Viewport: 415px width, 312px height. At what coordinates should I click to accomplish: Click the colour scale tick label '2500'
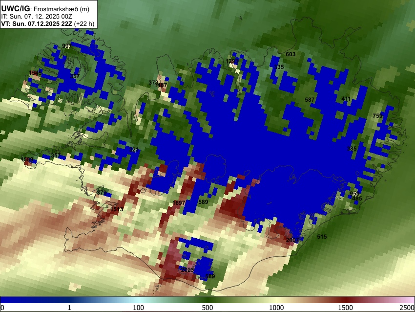(407, 308)
